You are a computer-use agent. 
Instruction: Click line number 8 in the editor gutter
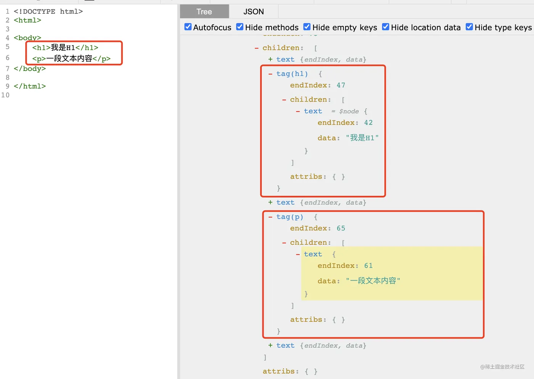[x=8, y=77]
